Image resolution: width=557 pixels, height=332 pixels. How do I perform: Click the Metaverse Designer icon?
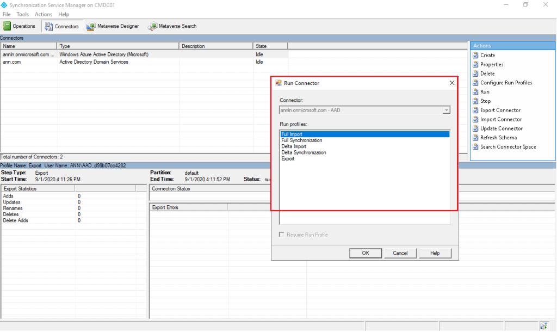(91, 26)
